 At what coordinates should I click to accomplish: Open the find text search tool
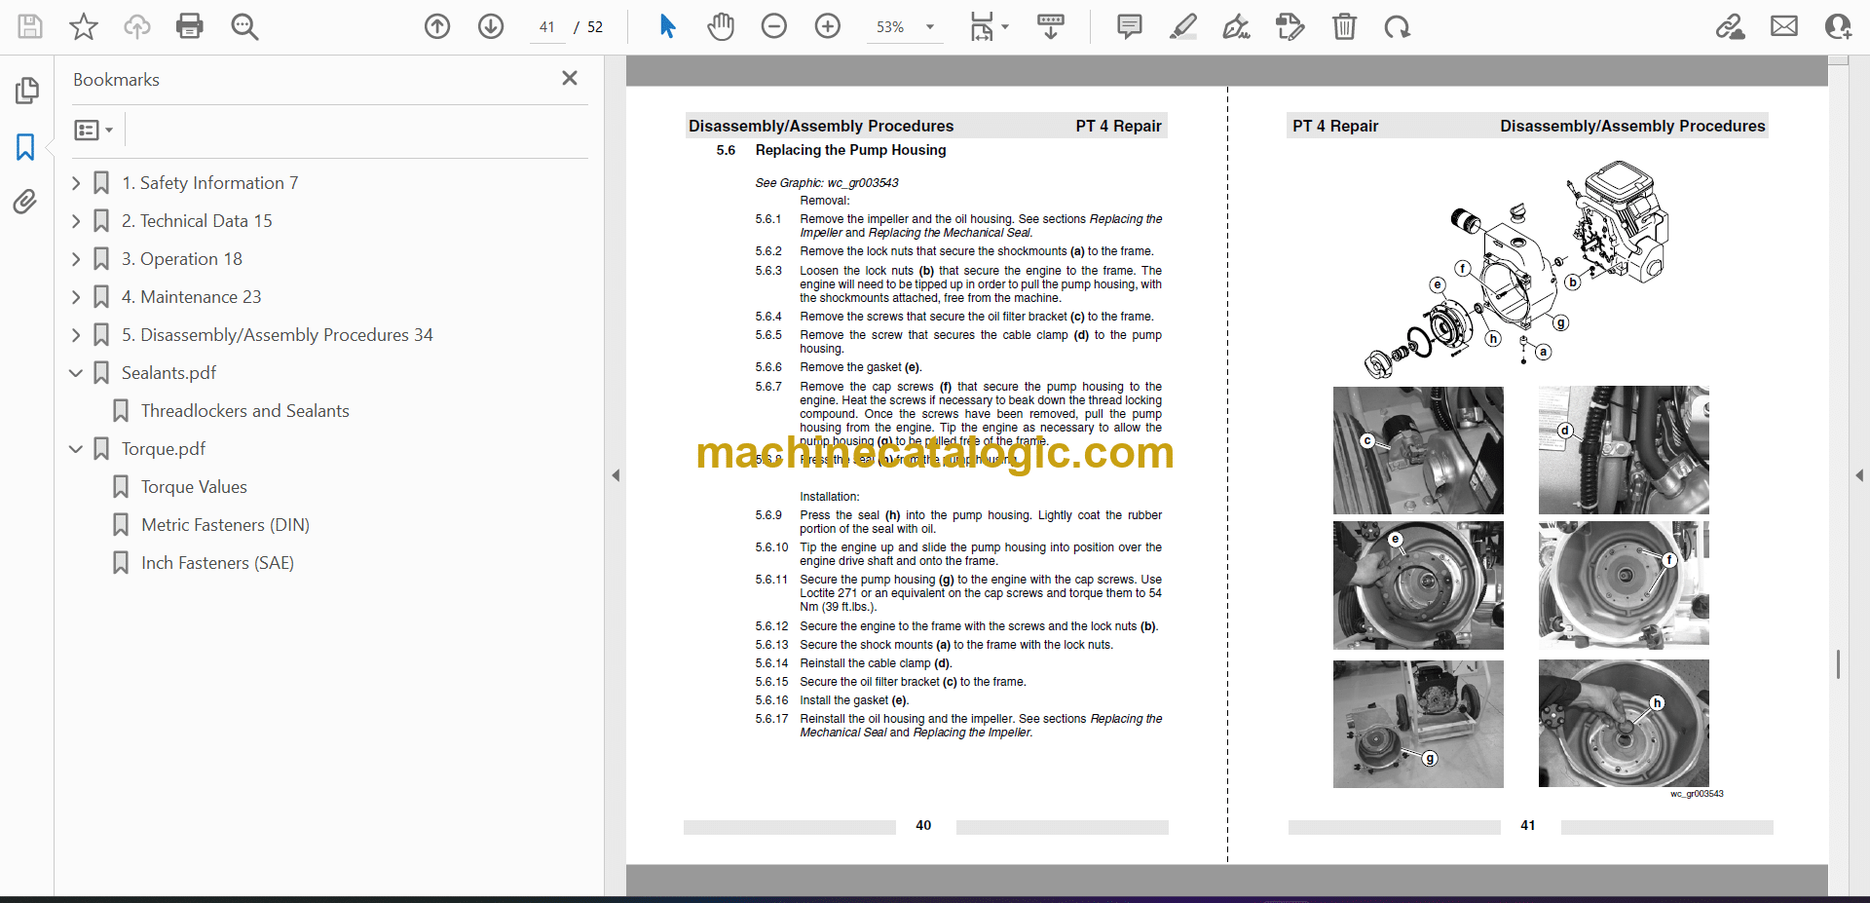(x=244, y=26)
